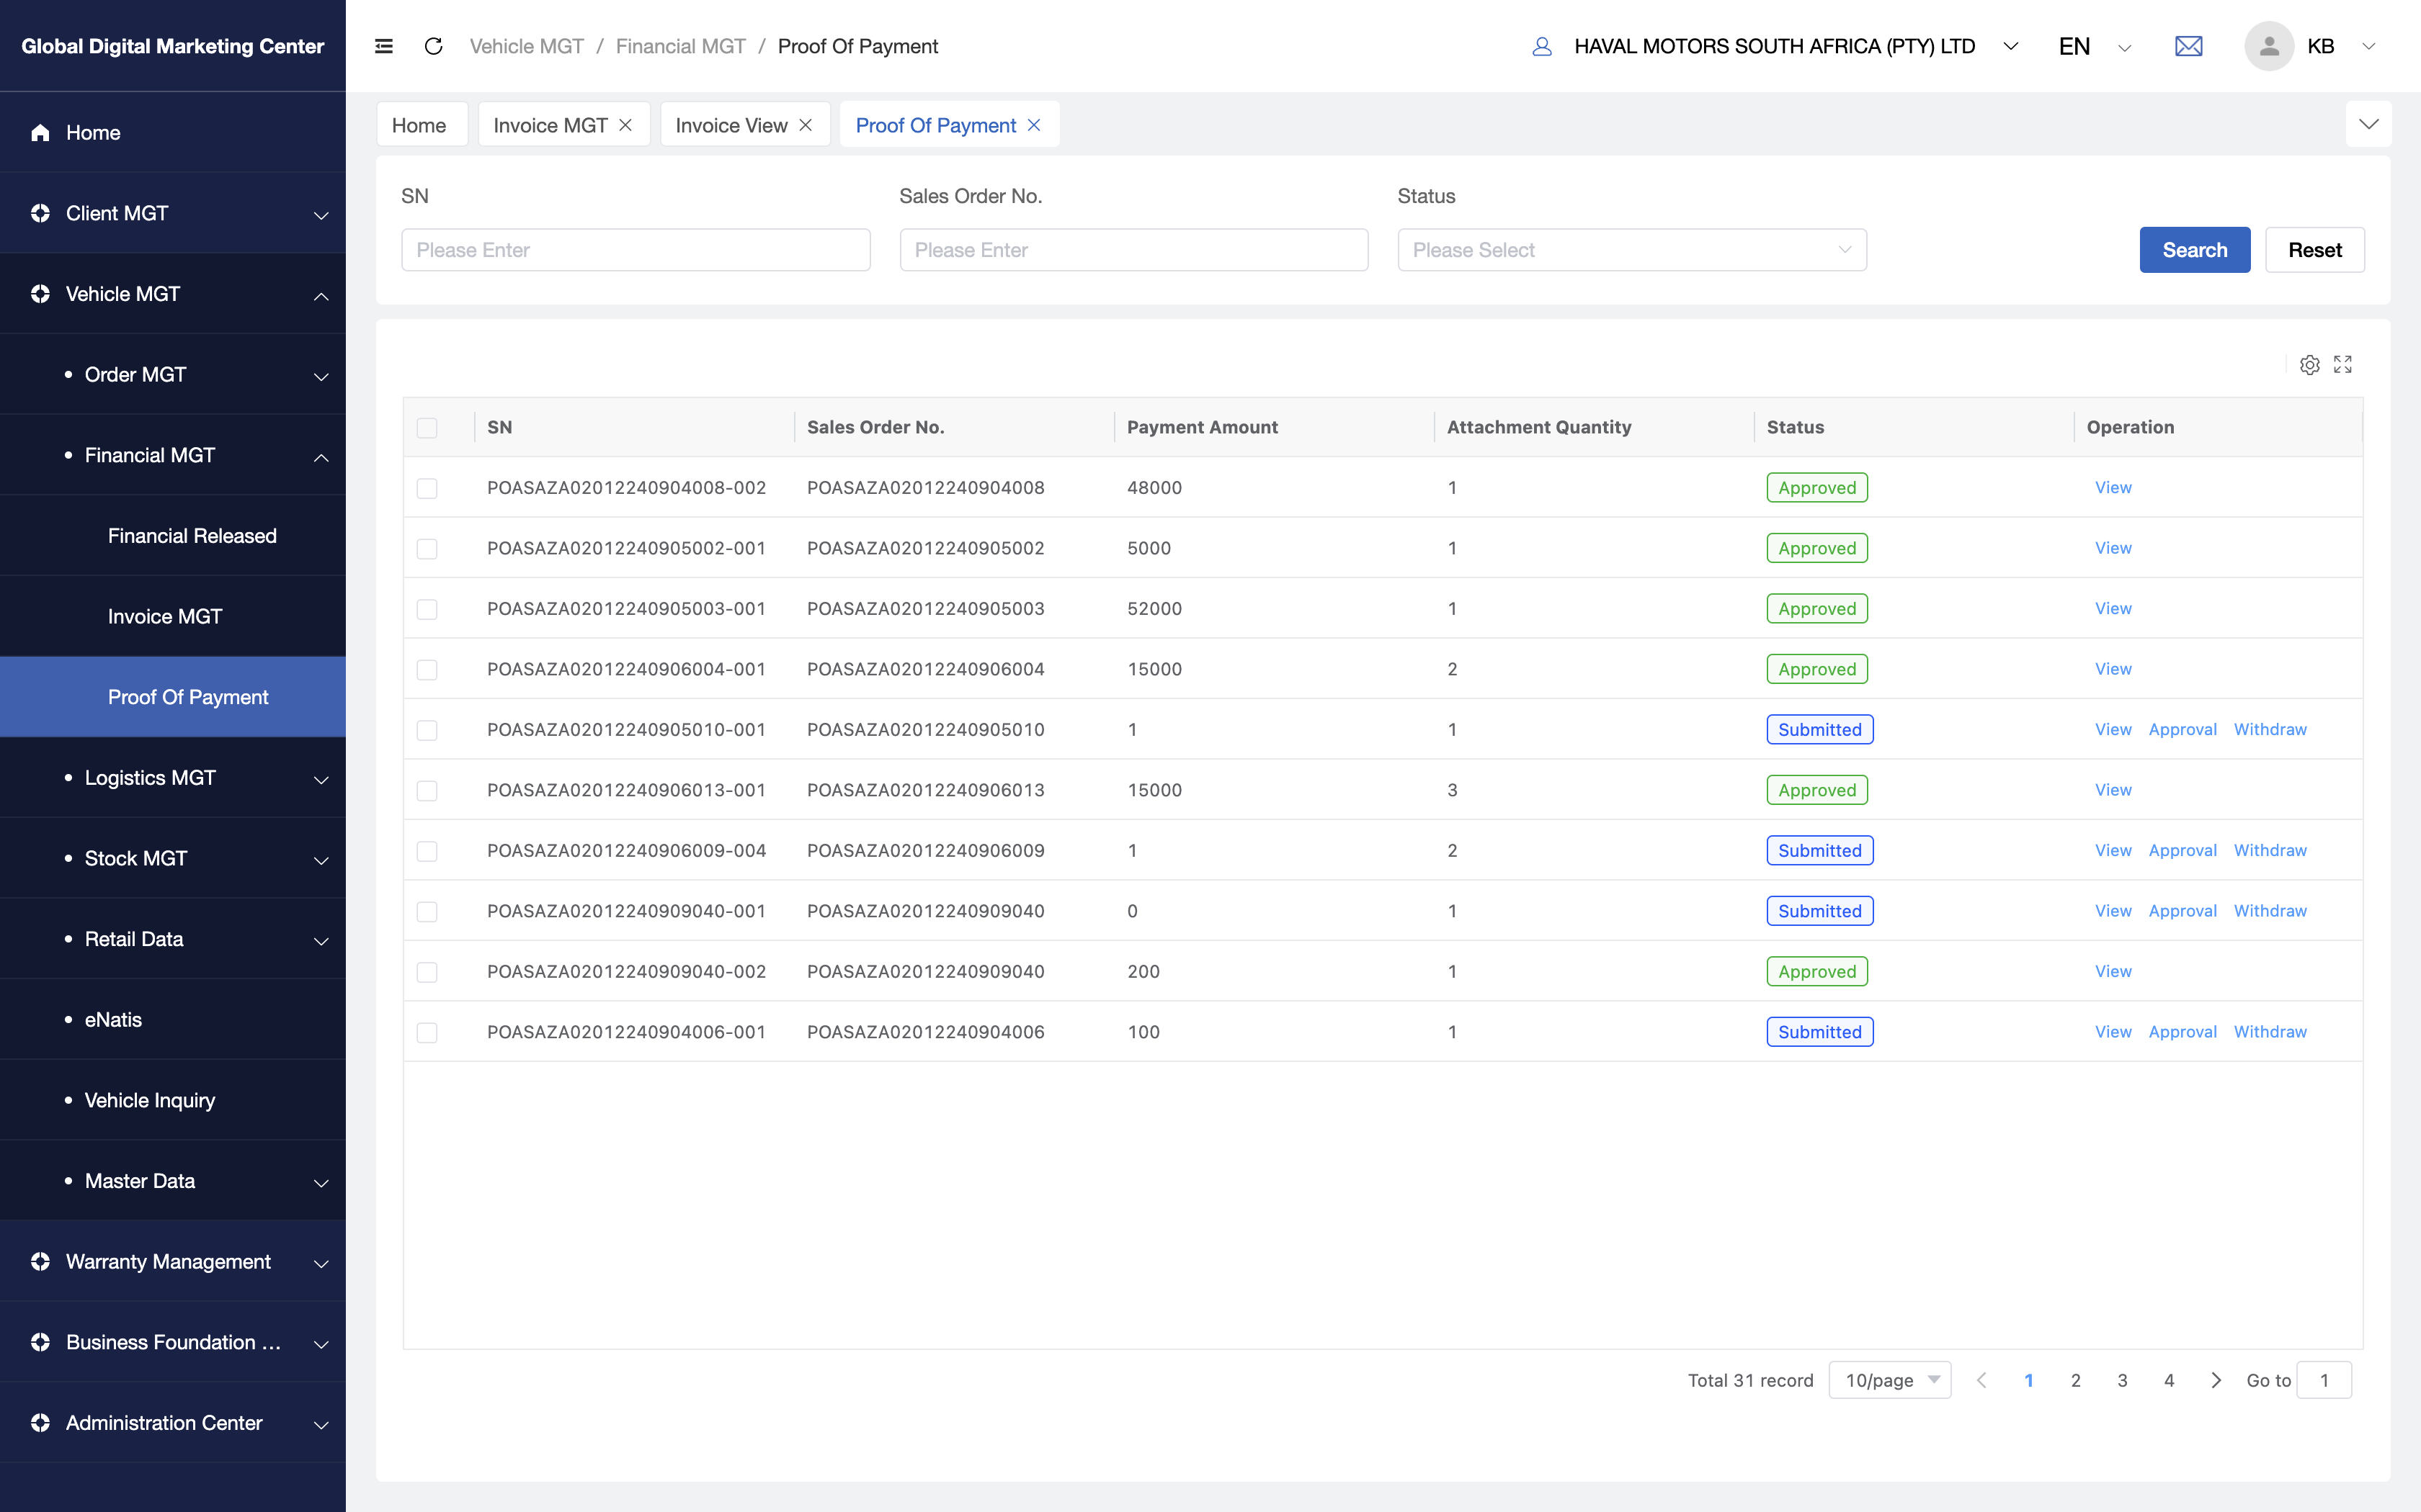2421x1512 pixels.
Task: Expand Stock MGT submenu
Action: coord(321,860)
